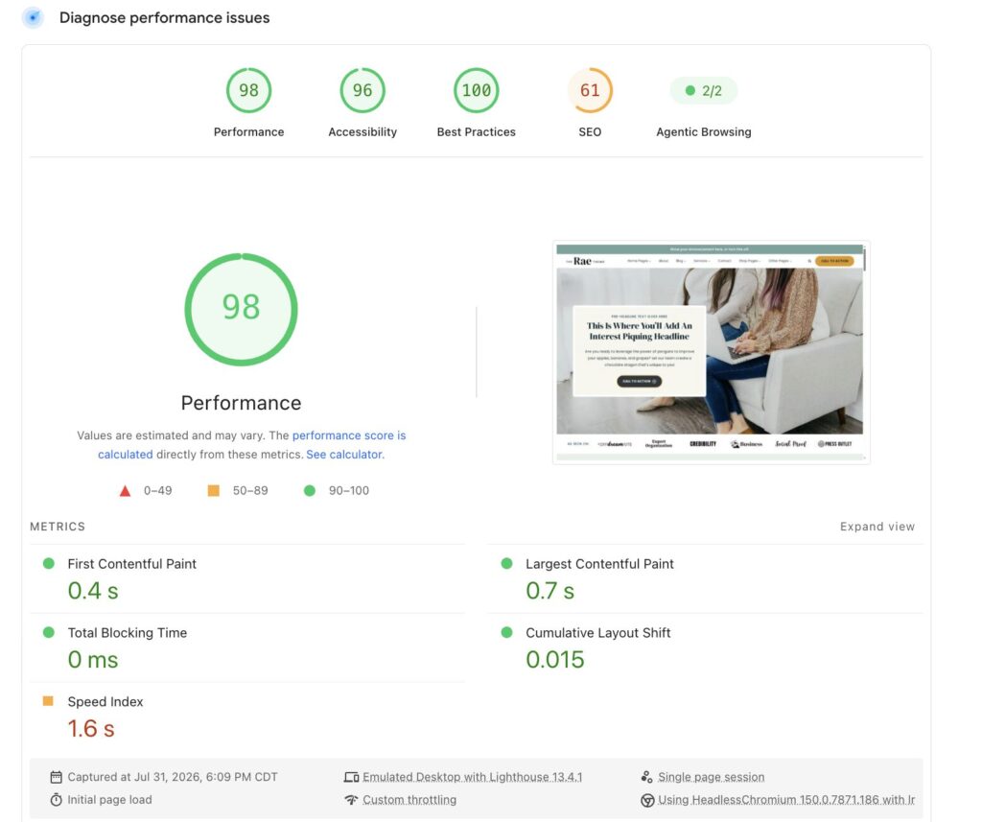Open the page screenshot thumbnail

(711, 352)
